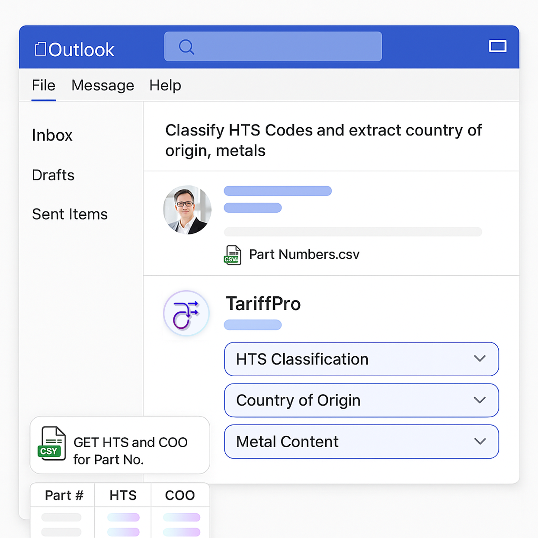Click the window icon in header bar
Screen dimensions: 538x538
coord(497,46)
